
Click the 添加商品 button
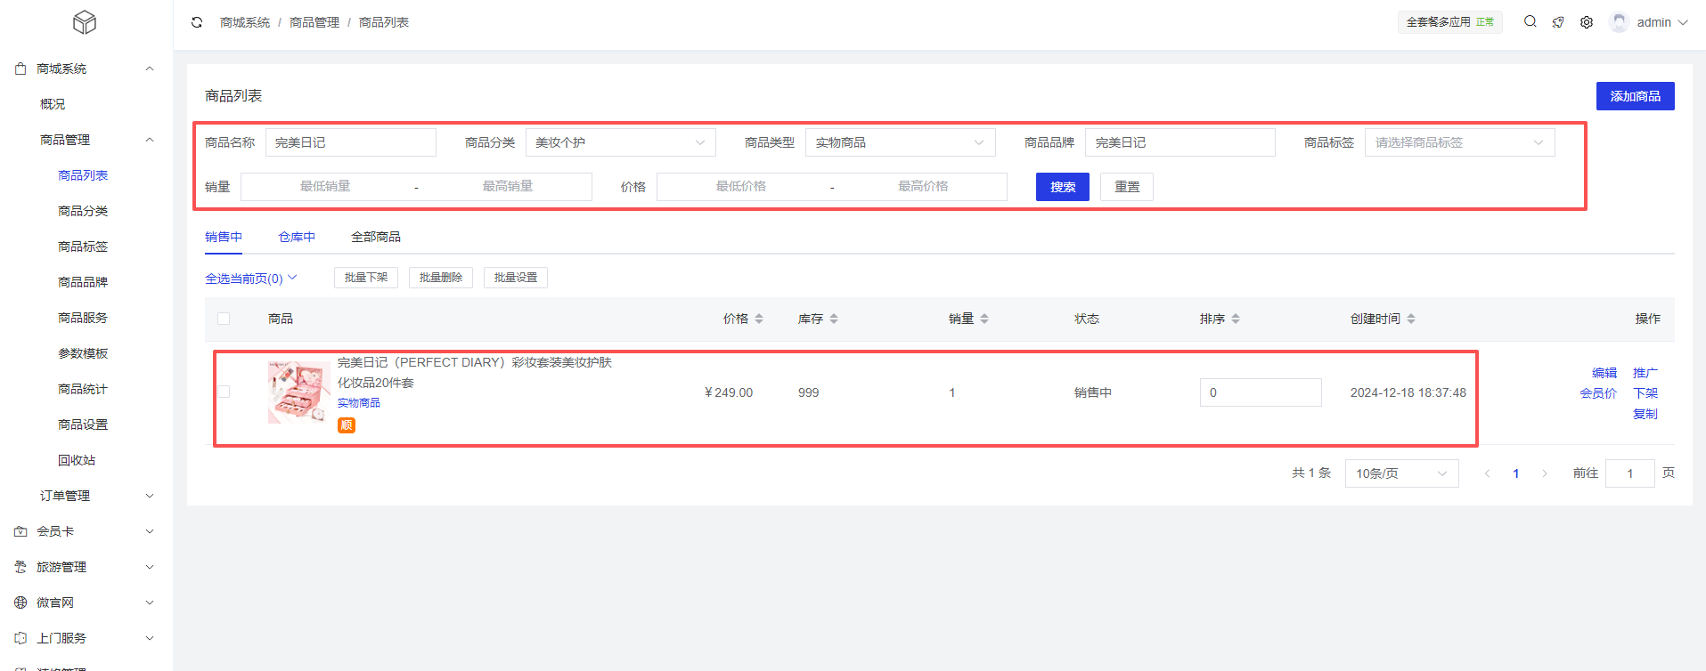tap(1635, 96)
